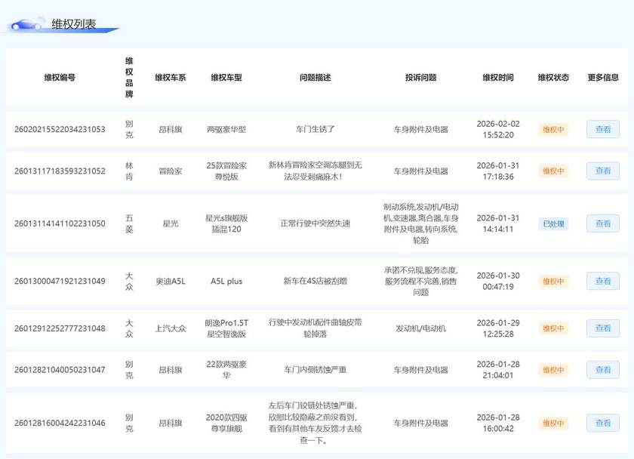634x459 pixels.
Task: Click the 维权中 badge in the 林肯 row
Action: pyautogui.click(x=552, y=171)
